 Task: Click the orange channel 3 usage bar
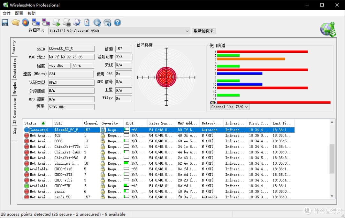251,59
